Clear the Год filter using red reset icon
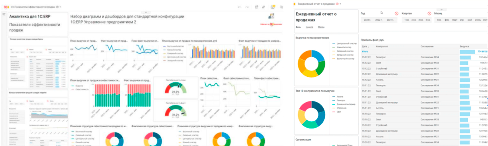 point(396,14)
